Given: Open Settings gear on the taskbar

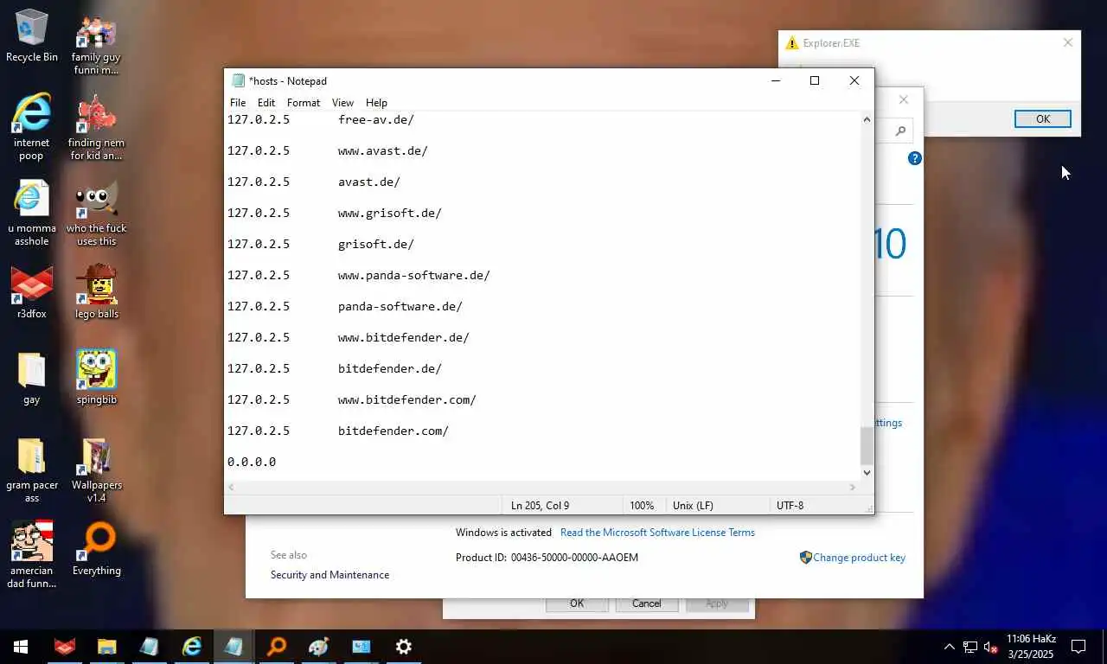Looking at the screenshot, I should click(x=403, y=646).
